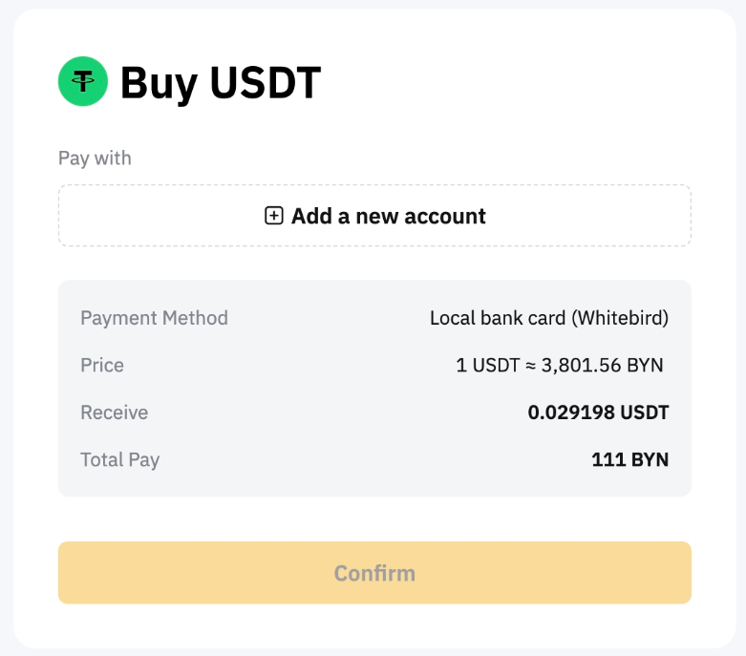Click the 1 USDT ≈ 3,801.56 BYN rate
This screenshot has height=656, width=746.
[560, 365]
